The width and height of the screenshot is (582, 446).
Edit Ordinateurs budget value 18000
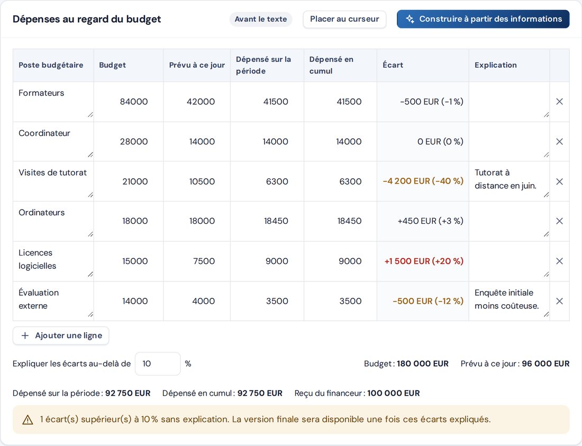(x=129, y=221)
